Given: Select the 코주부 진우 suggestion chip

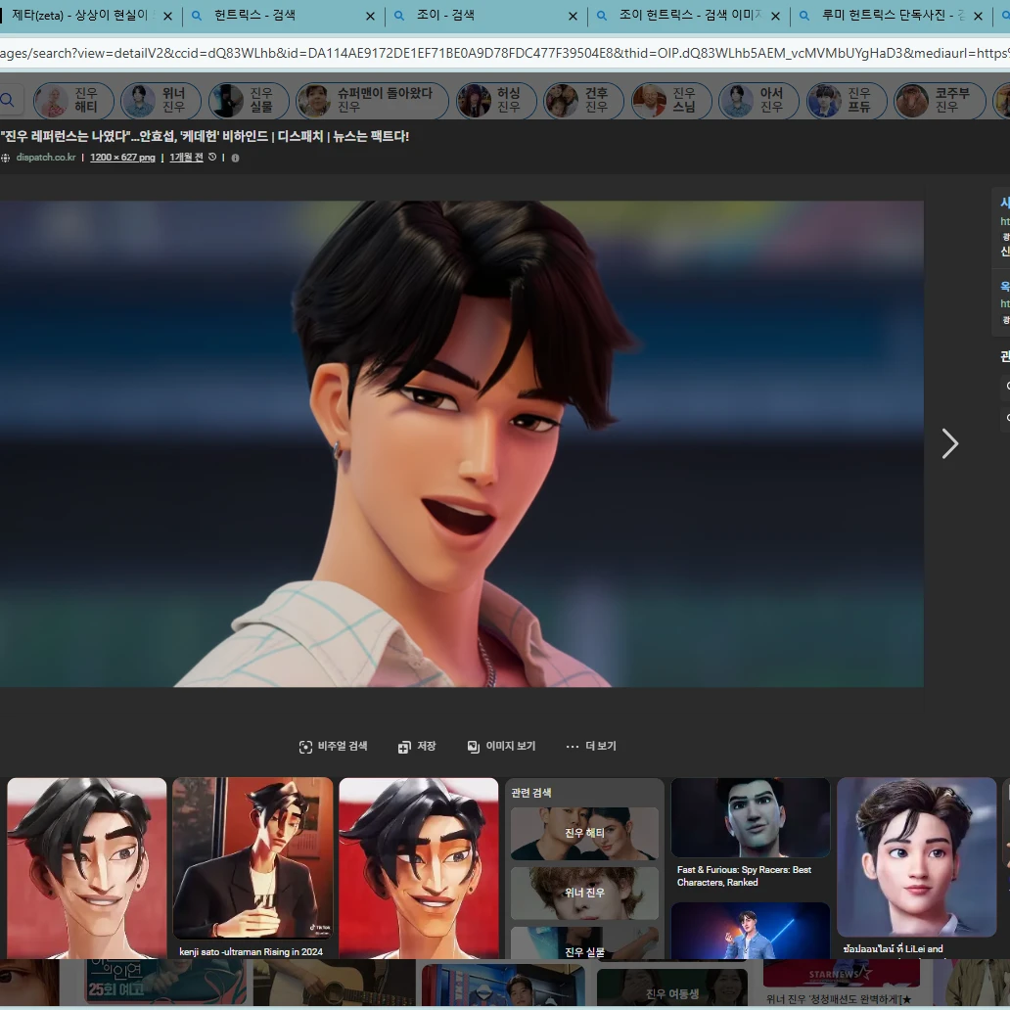Looking at the screenshot, I should (x=940, y=101).
